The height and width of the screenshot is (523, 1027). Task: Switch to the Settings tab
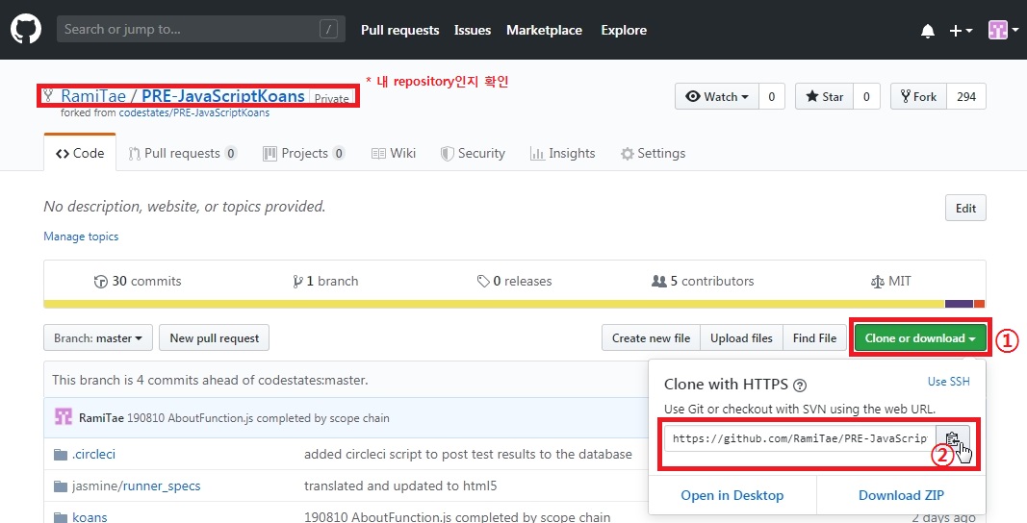point(653,153)
